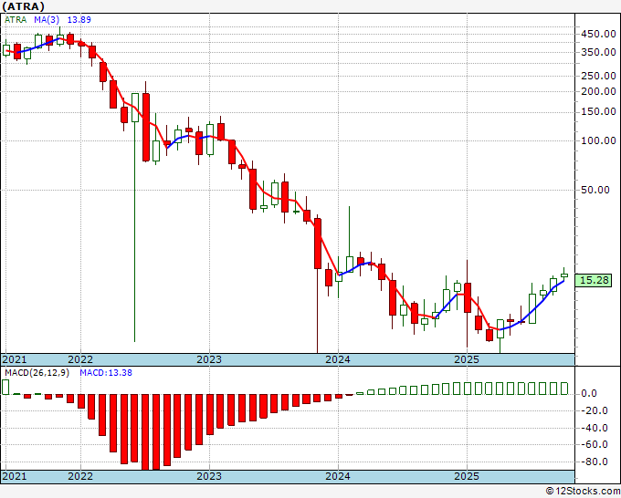The height and width of the screenshot is (498, 621).
Task: Click 2024 on the price time axis
Action: 338,359
